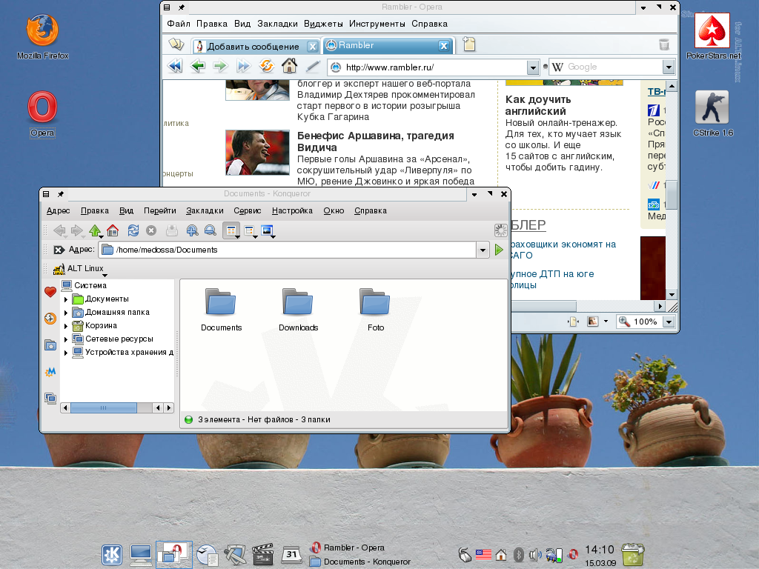Open the 100% zoom dropdown in Opera
Screen dimensions: 759x569
[x=669, y=322]
